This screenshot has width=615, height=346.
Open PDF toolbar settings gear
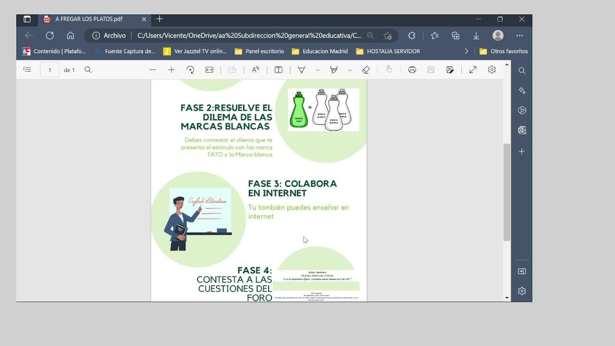pos(492,70)
